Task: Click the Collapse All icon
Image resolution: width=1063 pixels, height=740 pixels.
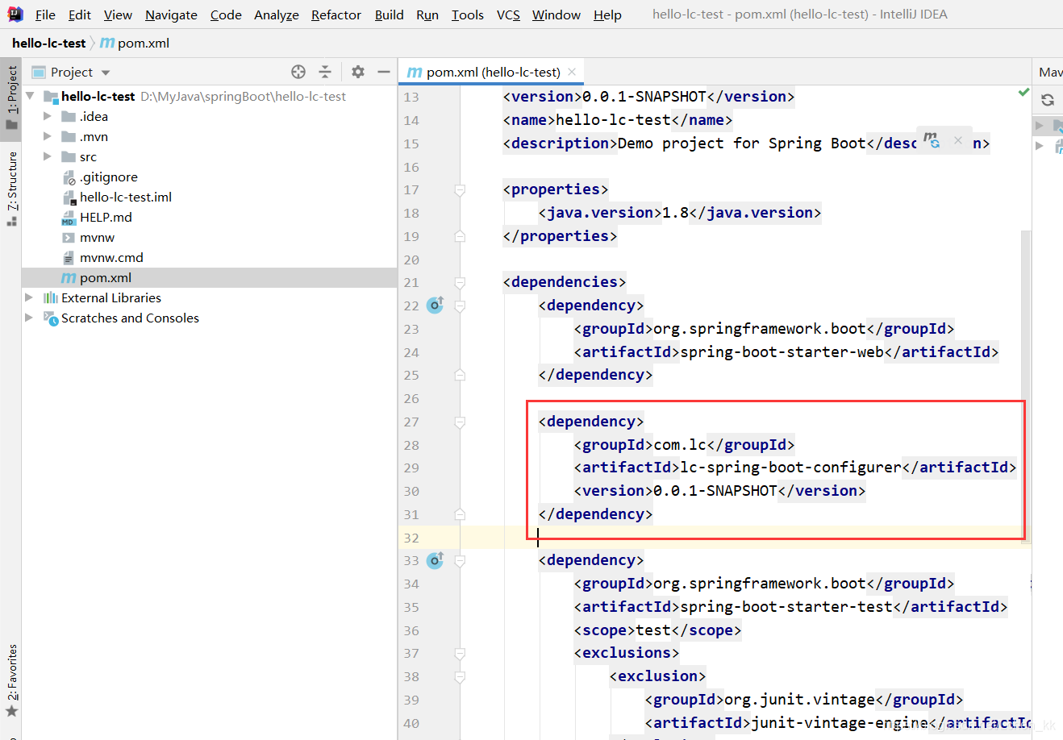Action: coord(325,72)
